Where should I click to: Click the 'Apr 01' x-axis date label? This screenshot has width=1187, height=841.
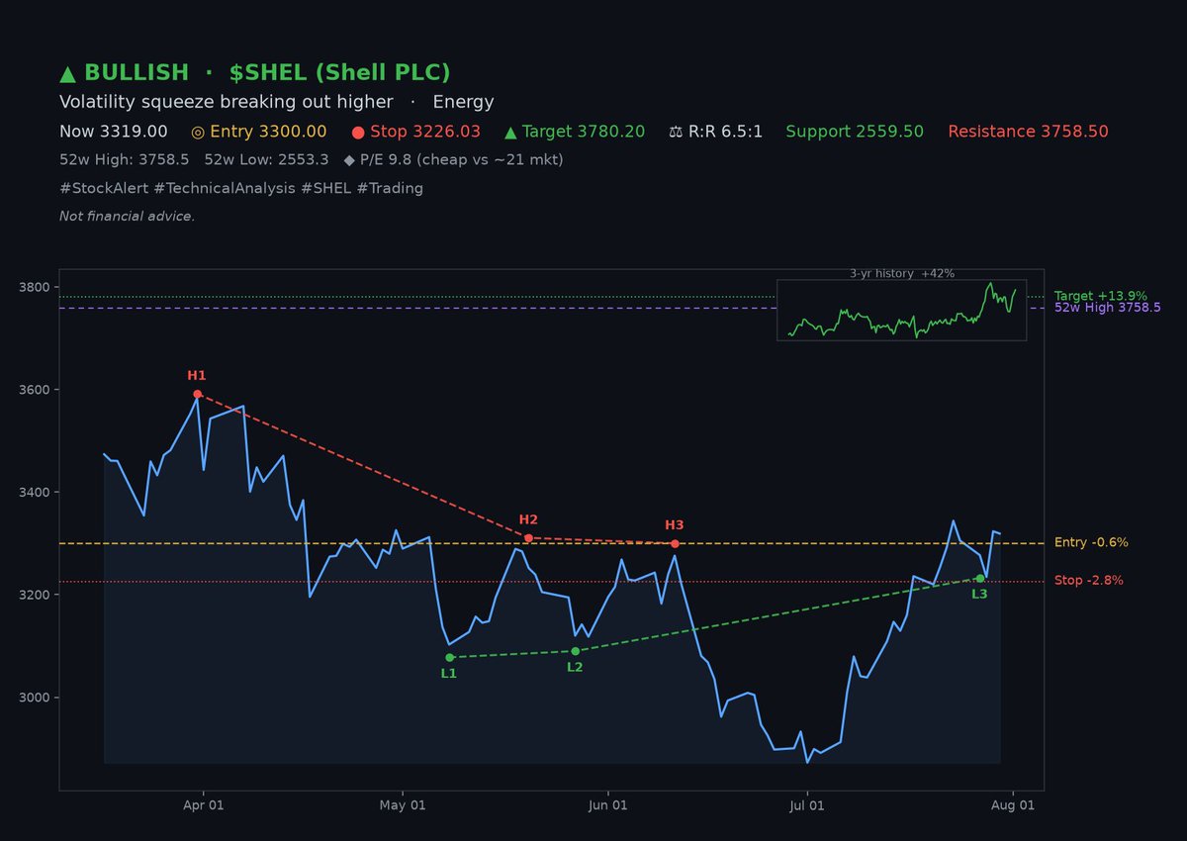click(203, 806)
